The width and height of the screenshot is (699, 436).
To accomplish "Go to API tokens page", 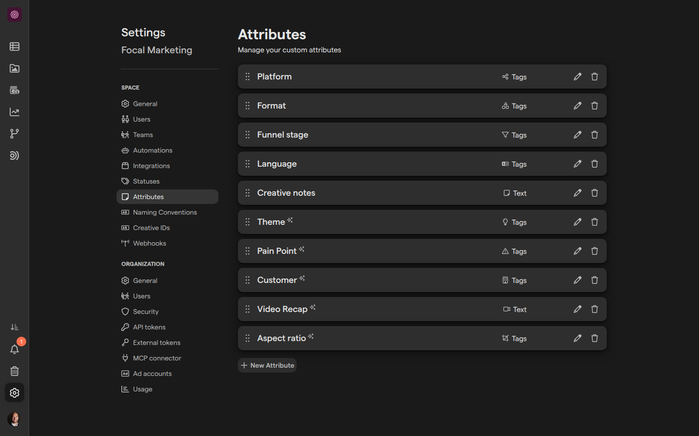I will (167, 327).
